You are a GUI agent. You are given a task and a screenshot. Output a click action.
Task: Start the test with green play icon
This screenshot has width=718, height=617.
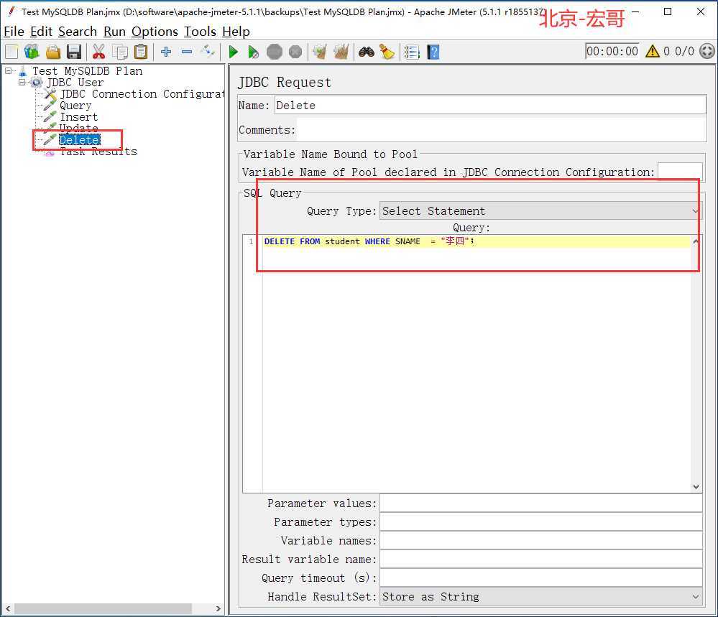233,52
